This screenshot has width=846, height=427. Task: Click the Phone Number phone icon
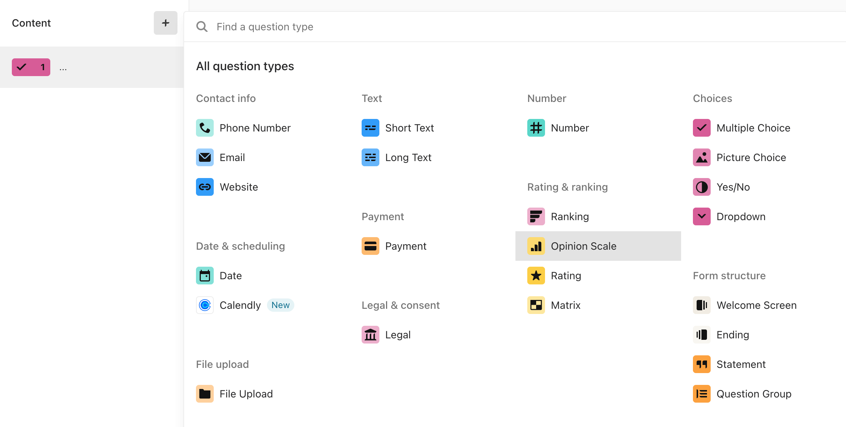(205, 128)
